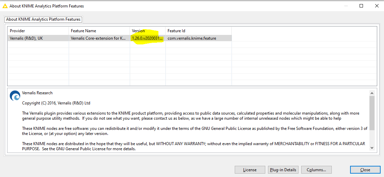Image resolution: width=384 pixels, height=177 pixels.
Task: Sort by the Feature Id column header
Action: (x=198, y=31)
